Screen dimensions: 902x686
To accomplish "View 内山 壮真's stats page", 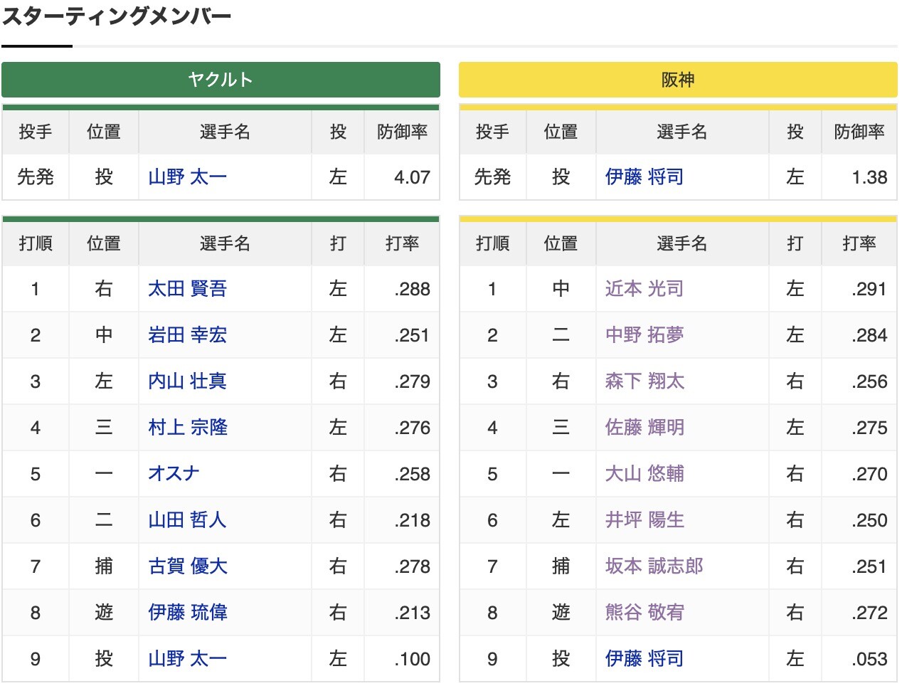I will click(x=186, y=381).
